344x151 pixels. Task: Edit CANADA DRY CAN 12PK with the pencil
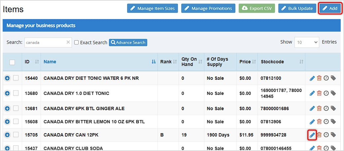point(312,135)
